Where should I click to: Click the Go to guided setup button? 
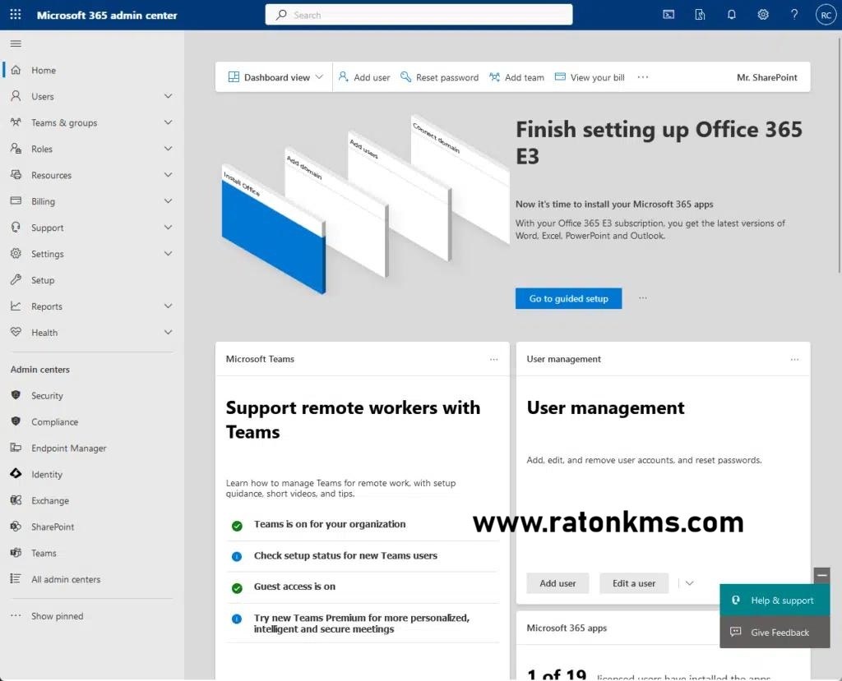point(569,298)
